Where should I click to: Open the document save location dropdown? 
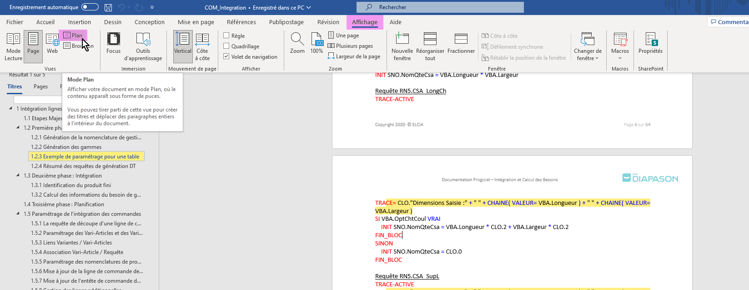point(309,7)
